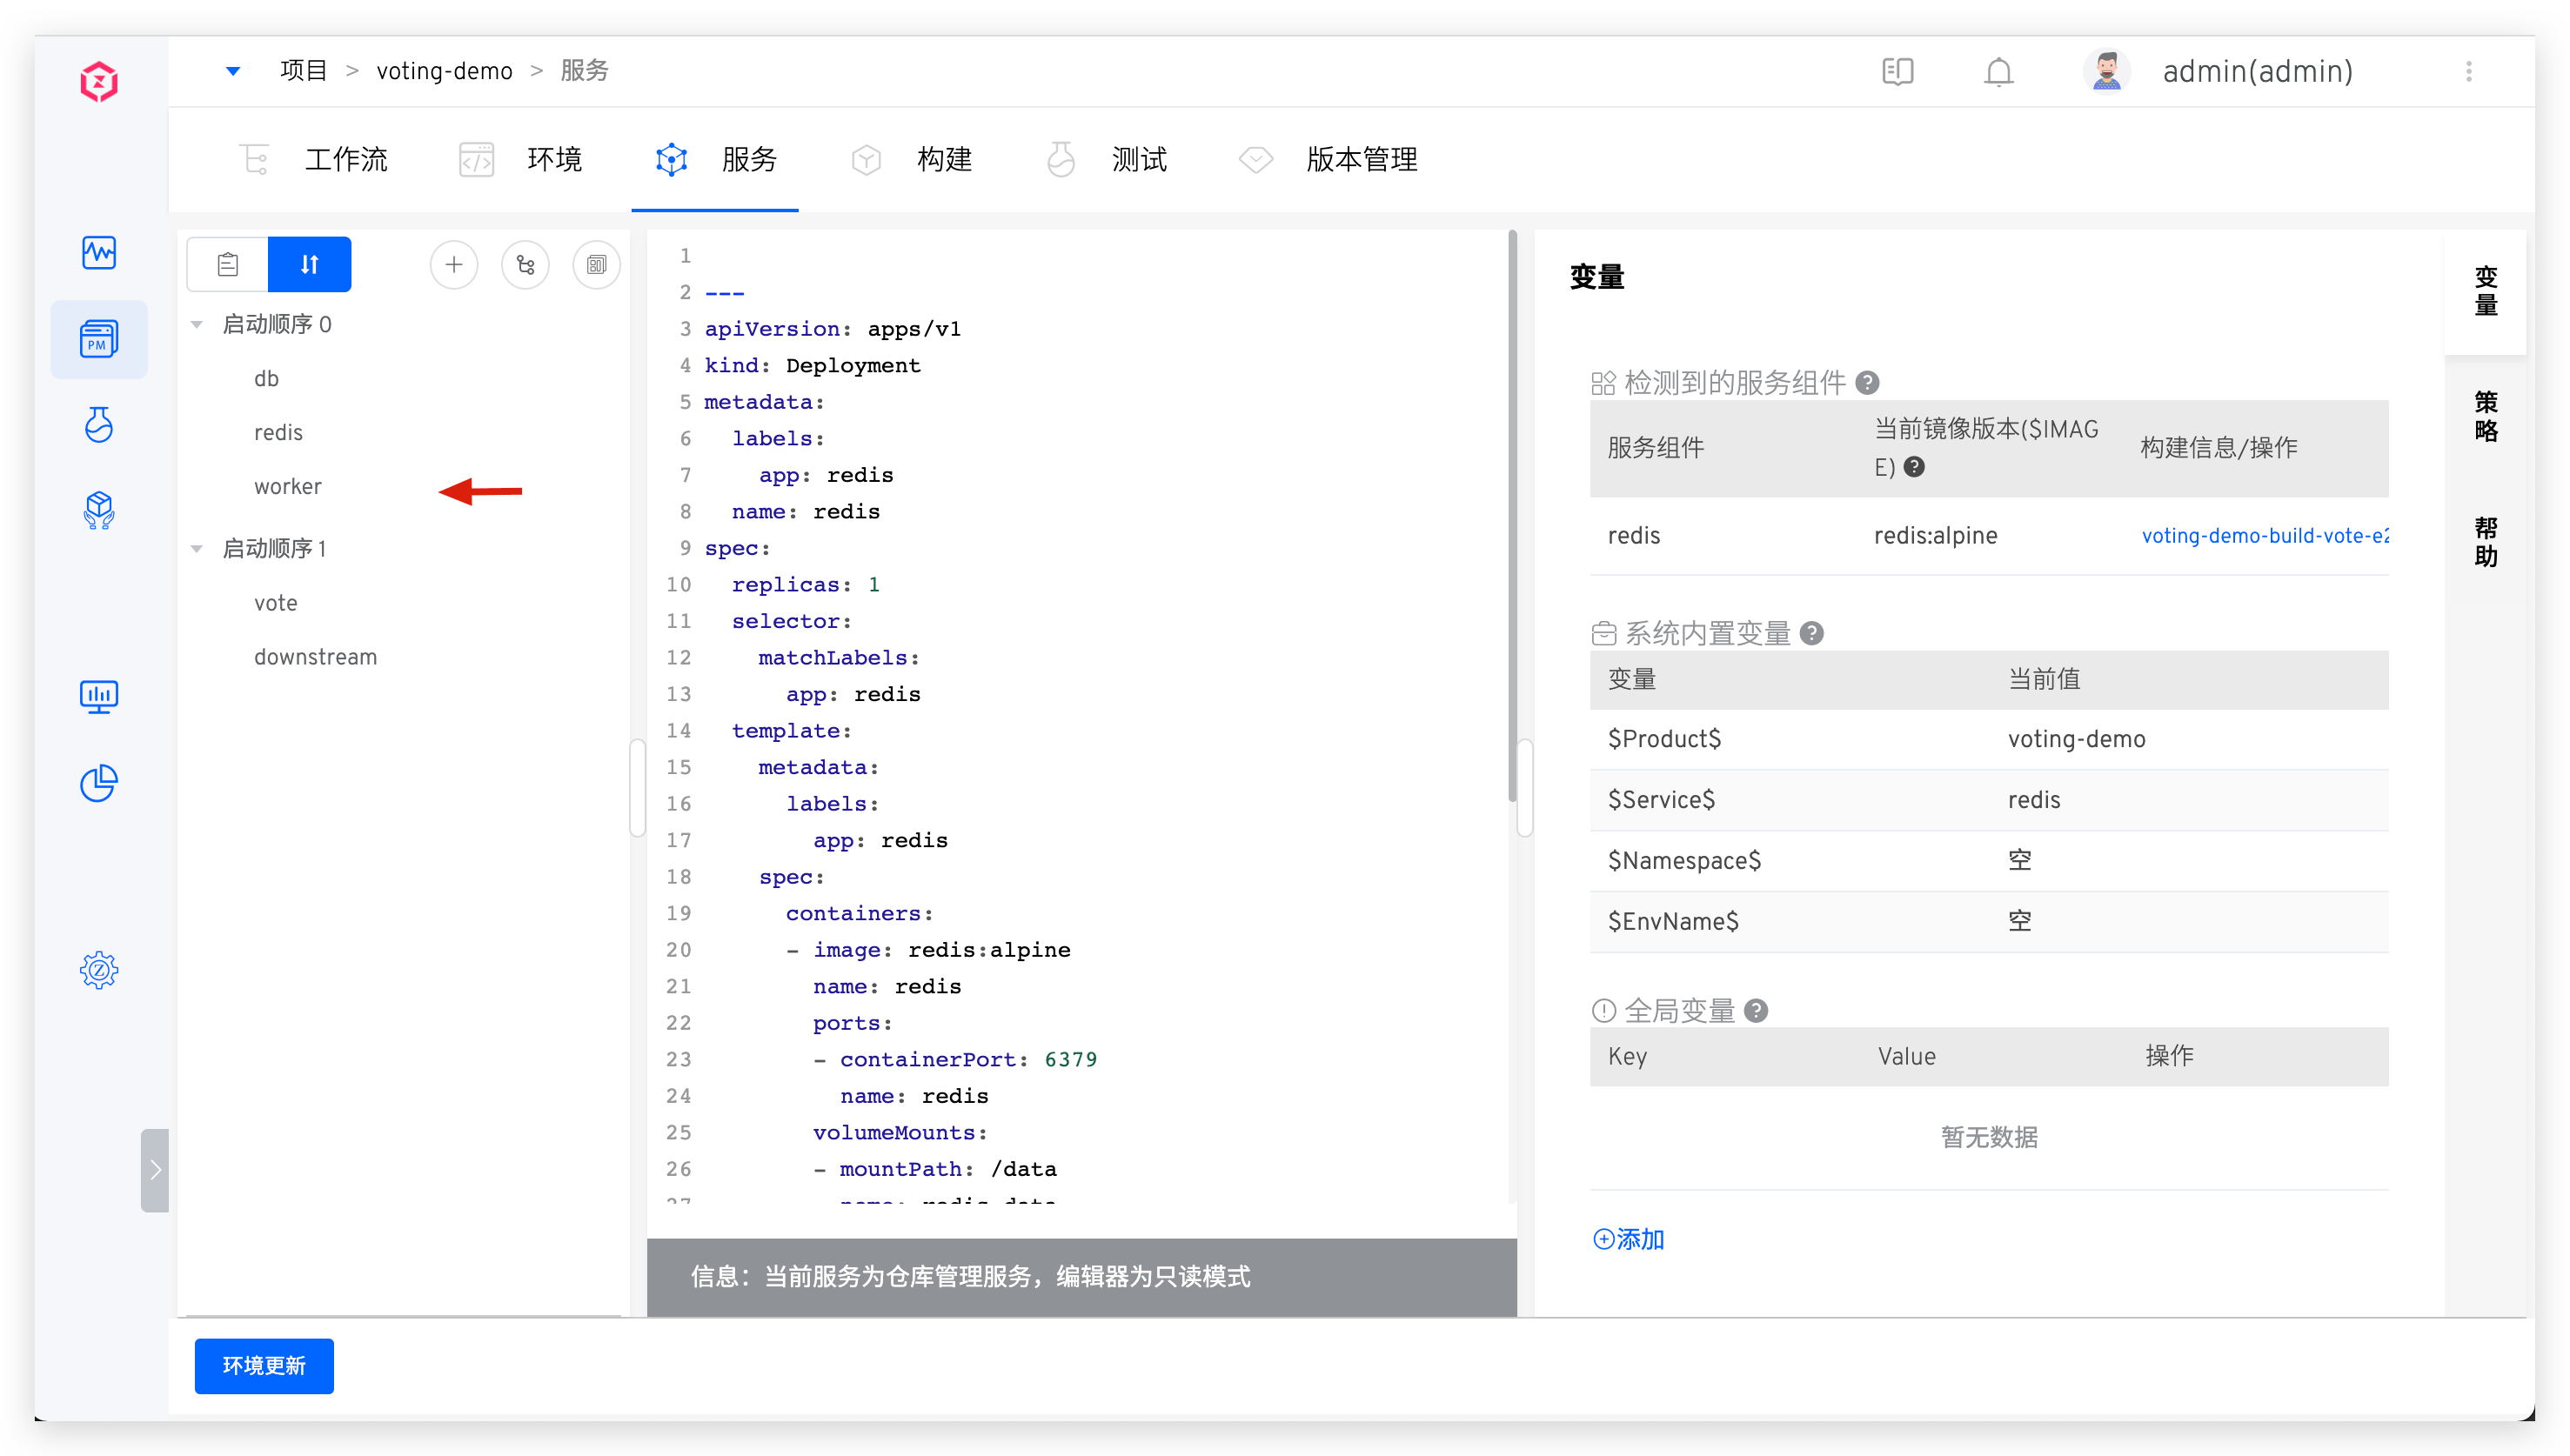2570x1456 pixels.
Task: Open the pie chart analytics sidebar icon
Action: coord(99,784)
